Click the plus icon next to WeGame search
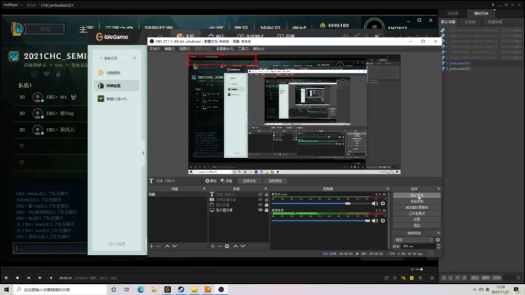525x295 pixels. coord(135,58)
